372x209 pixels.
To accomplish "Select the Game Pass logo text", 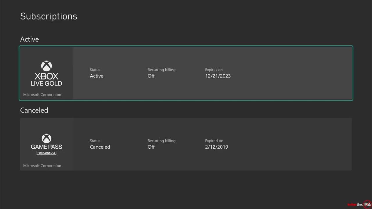I will click(x=46, y=147).
